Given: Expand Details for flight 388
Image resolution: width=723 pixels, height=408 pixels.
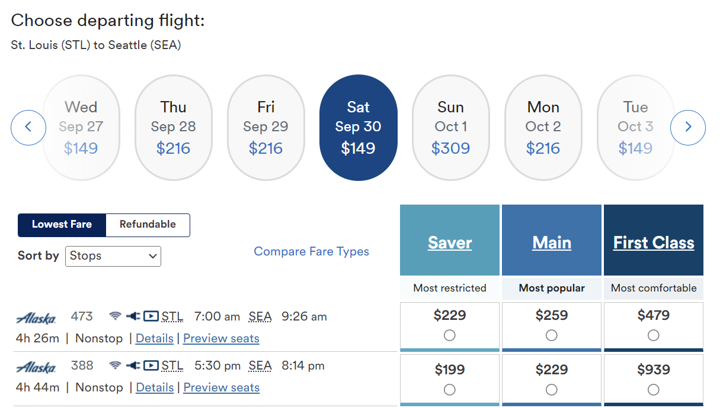Looking at the screenshot, I should tap(155, 388).
